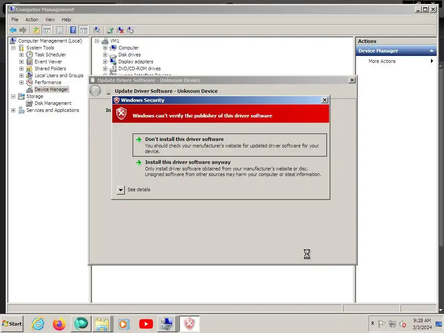Click the Disable device toolbar icon with down arrow
This screenshot has height=333, width=444.
(130, 30)
